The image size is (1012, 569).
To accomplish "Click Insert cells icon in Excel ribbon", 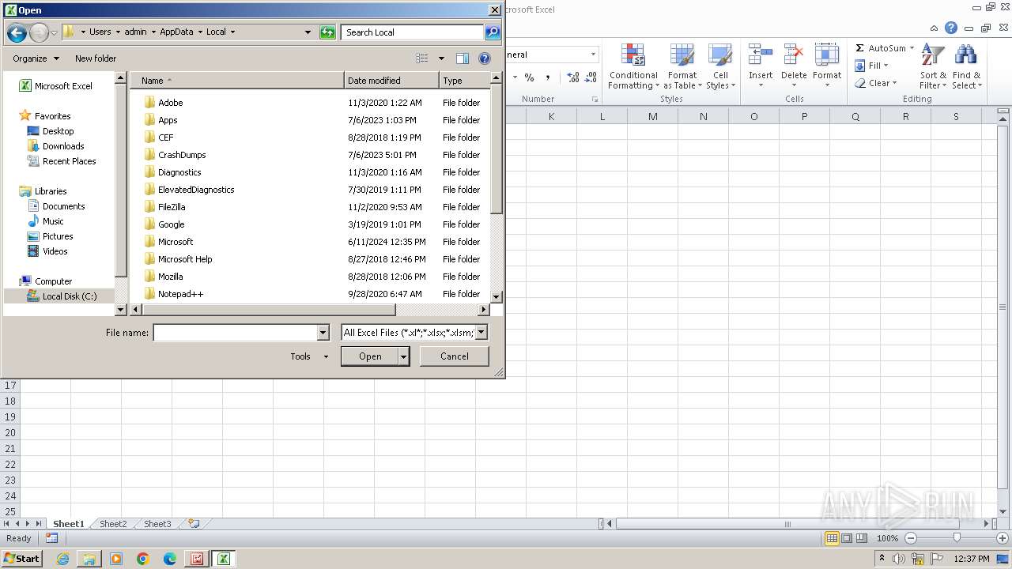I will click(x=761, y=67).
